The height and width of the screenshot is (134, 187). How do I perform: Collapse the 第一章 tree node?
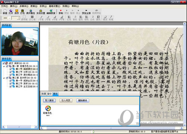tap(4, 66)
